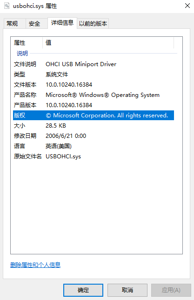Select the 产品版本 row
This screenshot has width=194, height=300.
94,105
